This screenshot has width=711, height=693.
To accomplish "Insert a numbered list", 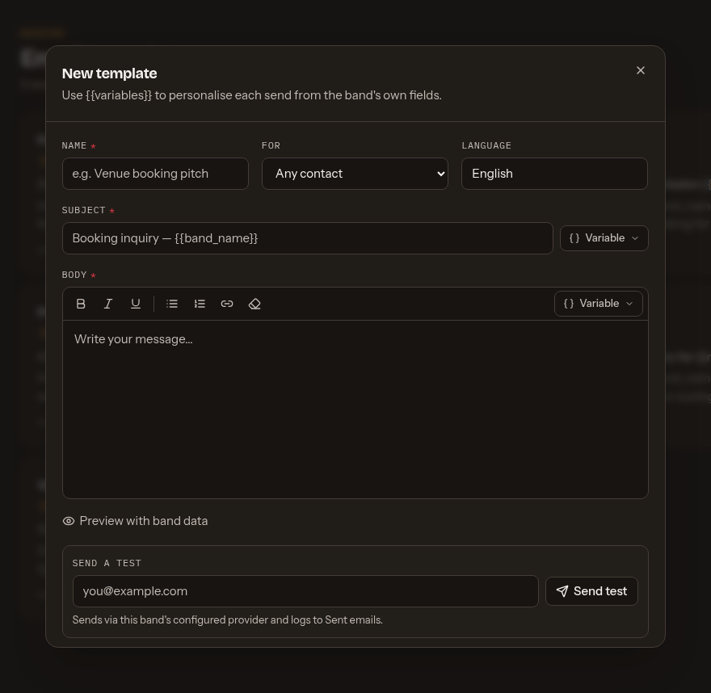I will point(200,304).
